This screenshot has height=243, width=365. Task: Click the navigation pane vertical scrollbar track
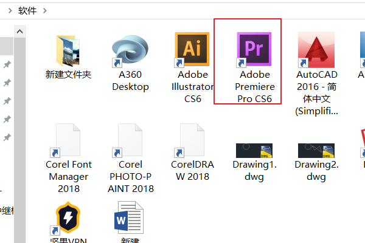pos(20,140)
